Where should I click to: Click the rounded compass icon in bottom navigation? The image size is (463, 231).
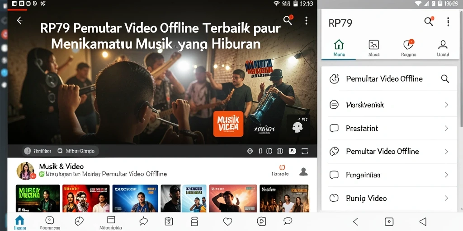click(262, 221)
